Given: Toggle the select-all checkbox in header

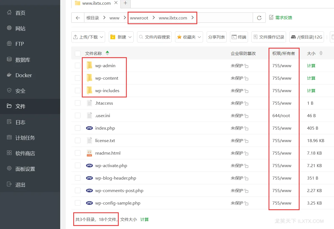Looking at the screenshot, I should pos(78,53).
